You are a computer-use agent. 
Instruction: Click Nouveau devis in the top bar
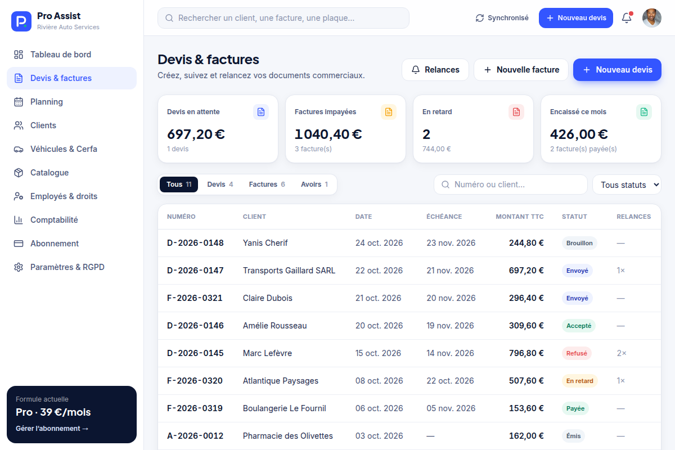pyautogui.click(x=576, y=18)
